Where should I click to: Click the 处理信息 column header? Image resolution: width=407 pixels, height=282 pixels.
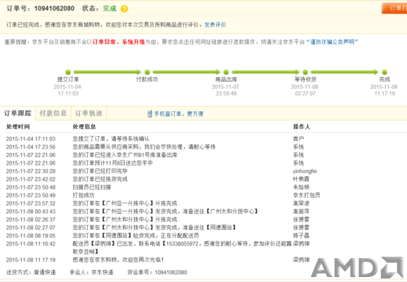pos(84,126)
